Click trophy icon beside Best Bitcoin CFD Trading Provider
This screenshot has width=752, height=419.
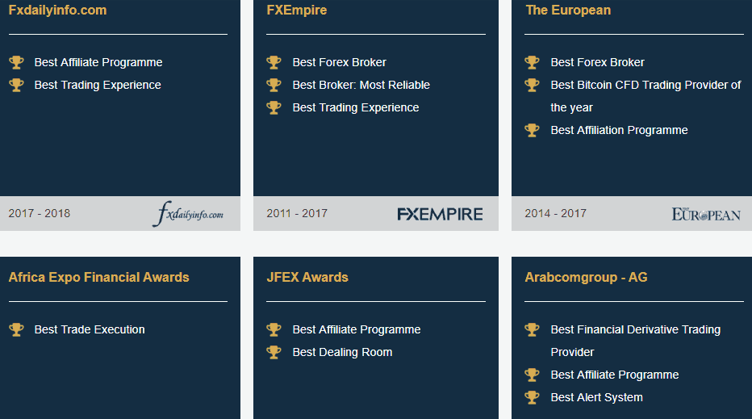532,85
